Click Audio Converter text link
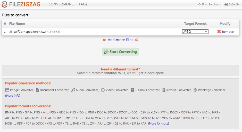Screen dimensions: 242x132 point(87,90)
